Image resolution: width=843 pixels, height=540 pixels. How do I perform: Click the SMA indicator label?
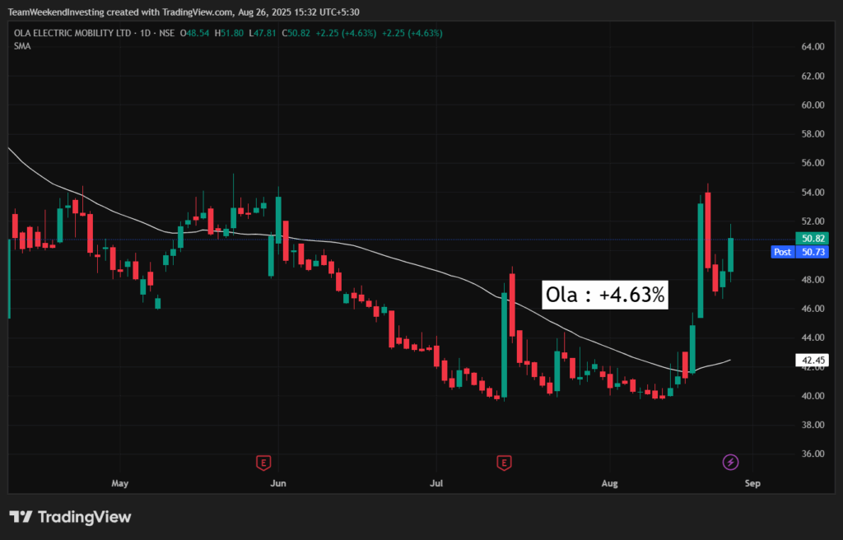pyautogui.click(x=22, y=46)
